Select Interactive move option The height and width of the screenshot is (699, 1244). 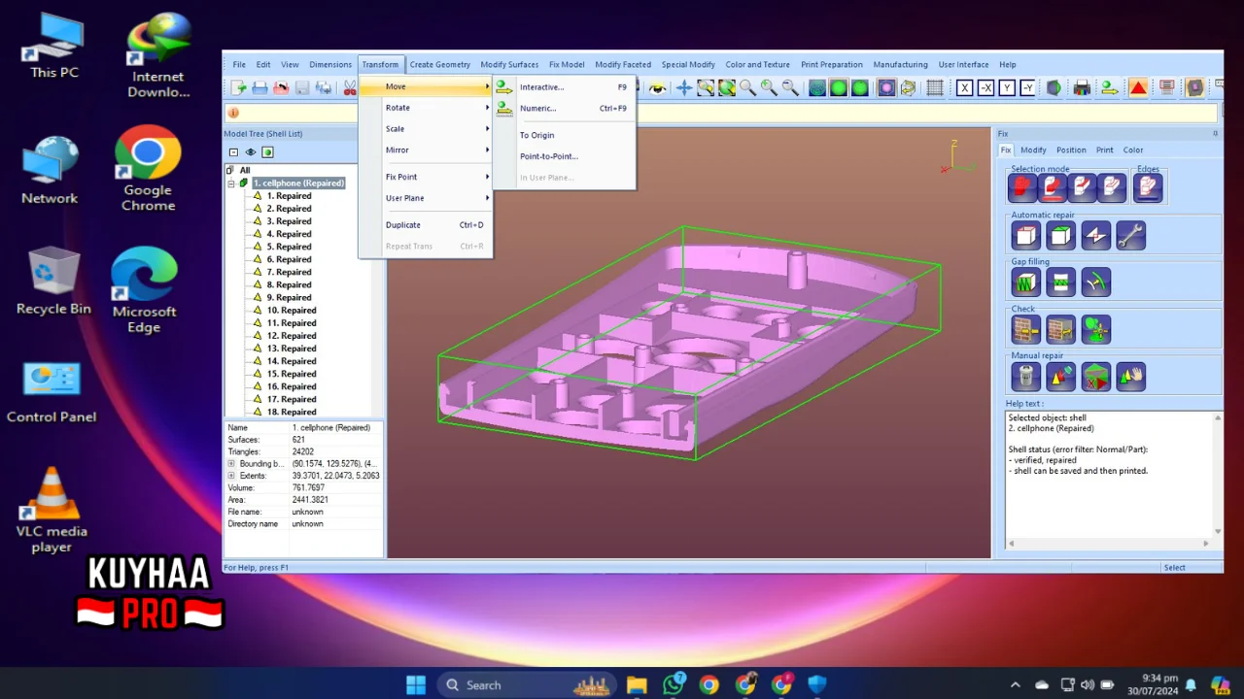click(564, 87)
